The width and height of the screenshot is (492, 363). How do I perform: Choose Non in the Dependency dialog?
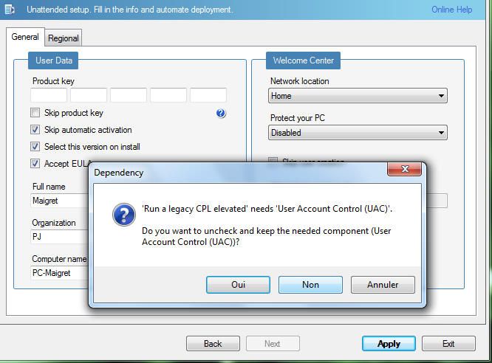coord(310,285)
